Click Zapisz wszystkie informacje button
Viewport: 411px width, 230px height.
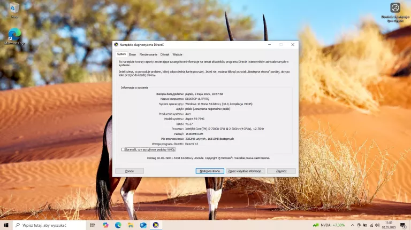tap(246, 171)
